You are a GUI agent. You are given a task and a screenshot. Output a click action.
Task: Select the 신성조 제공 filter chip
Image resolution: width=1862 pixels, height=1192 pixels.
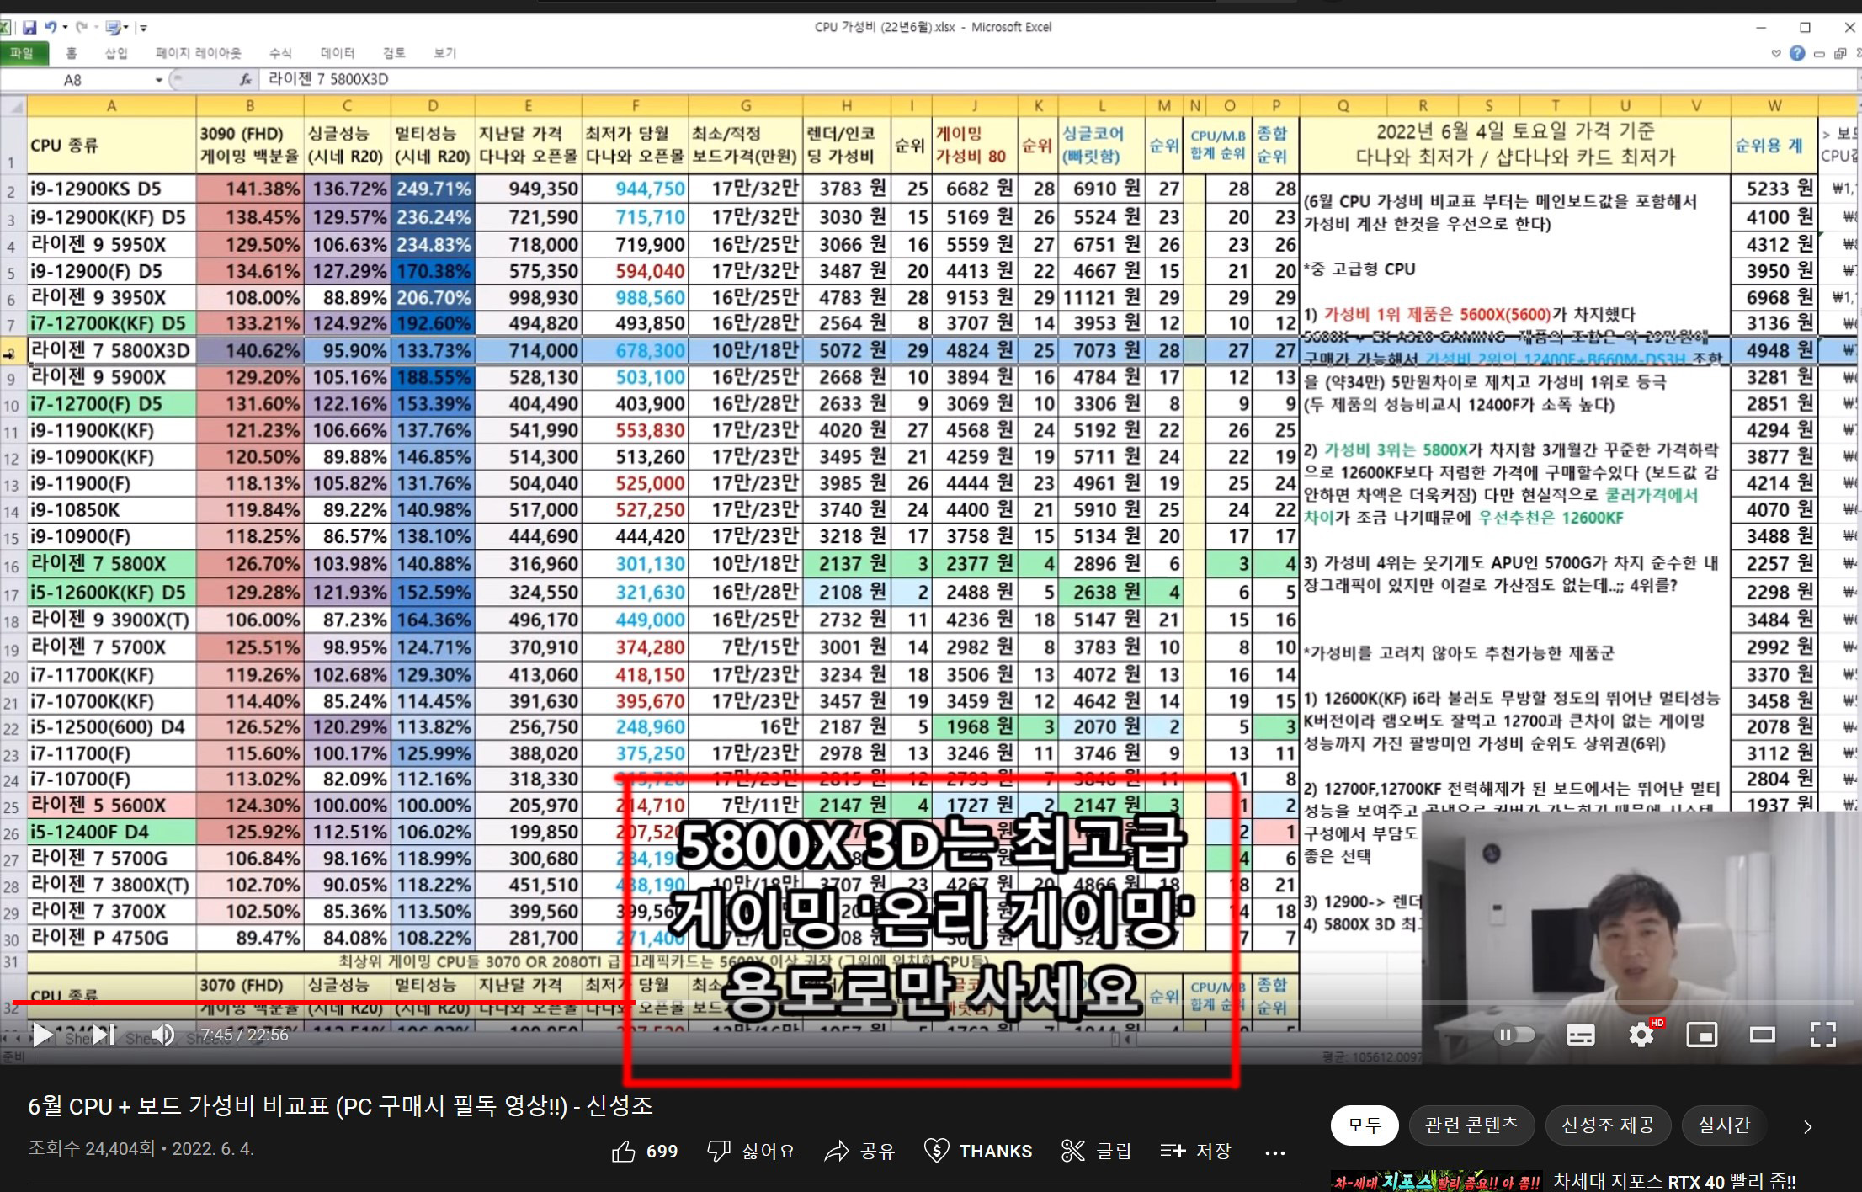click(x=1608, y=1125)
